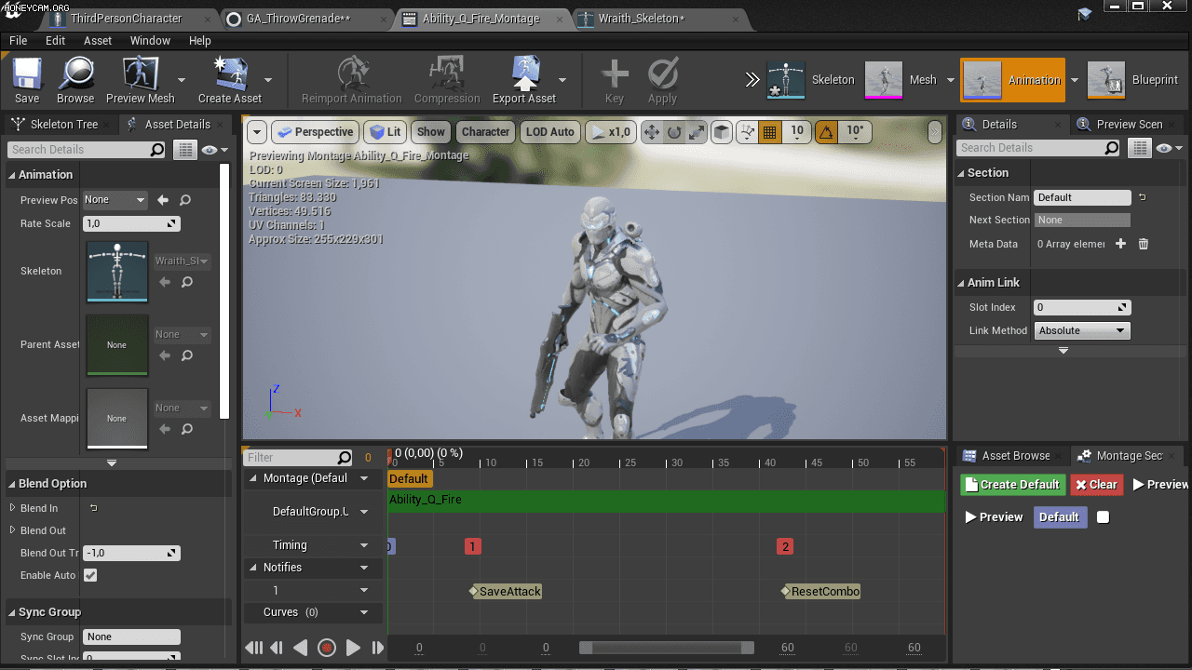Open the Compression settings icon
The width and height of the screenshot is (1192, 670).
[447, 80]
